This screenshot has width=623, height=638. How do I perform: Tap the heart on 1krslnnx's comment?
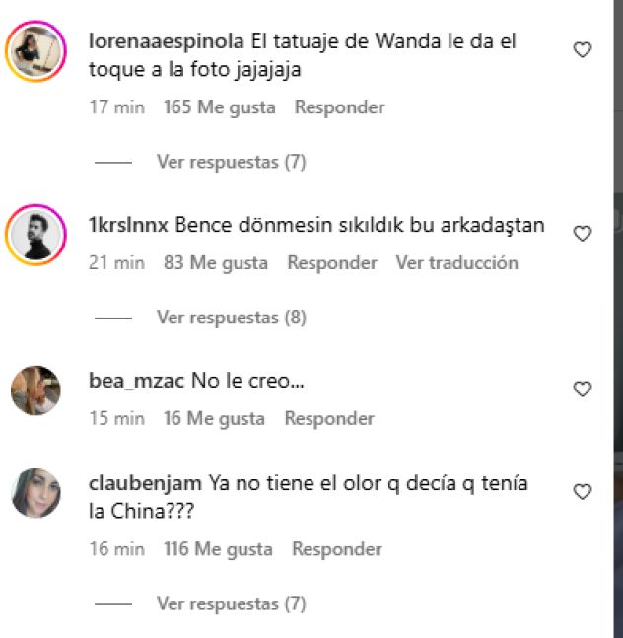point(583,233)
